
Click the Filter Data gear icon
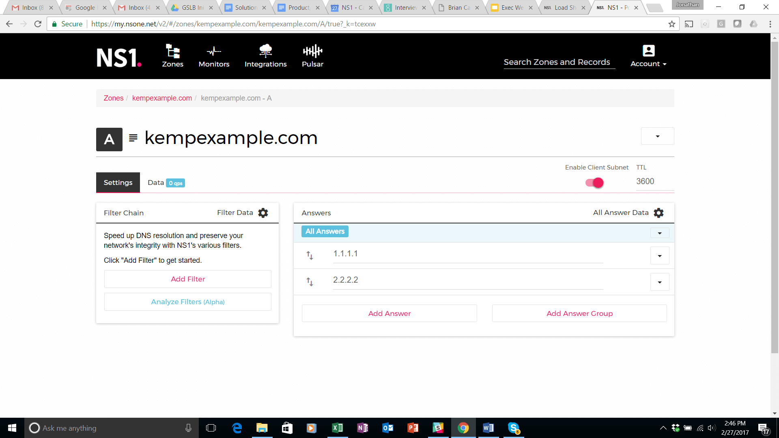263,213
